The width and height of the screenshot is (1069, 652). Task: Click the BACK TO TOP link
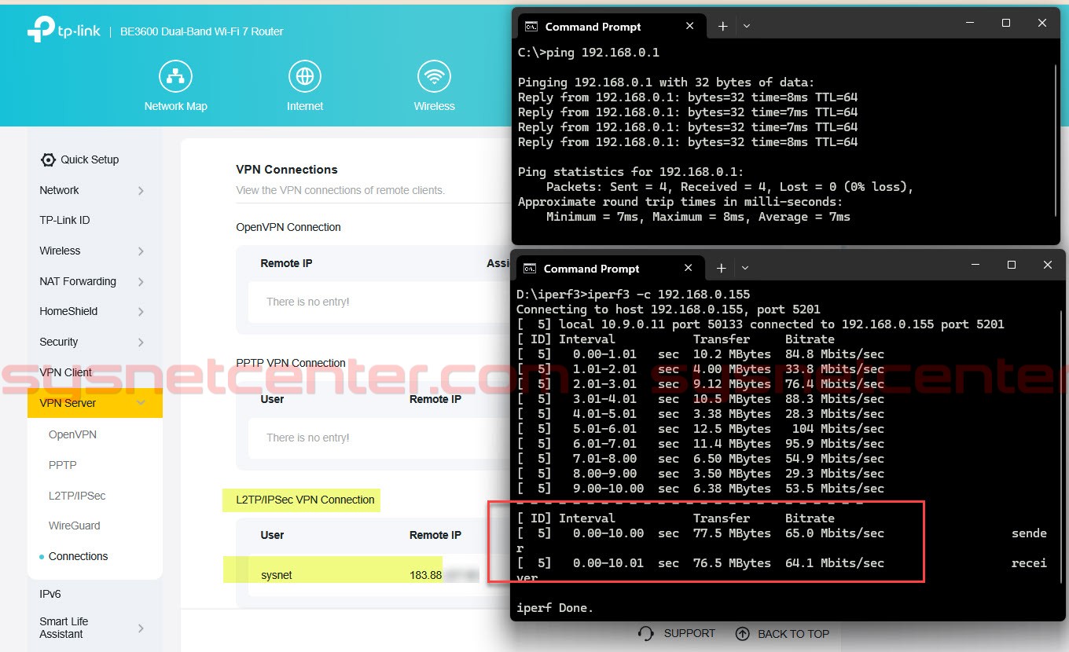pyautogui.click(x=793, y=634)
